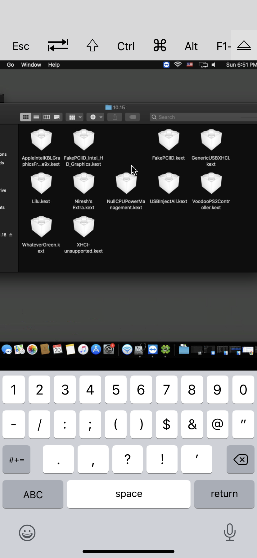Screen dimensions: 257x558
Task: Open Maps from the Dock
Action: pyautogui.click(x=19, y=350)
